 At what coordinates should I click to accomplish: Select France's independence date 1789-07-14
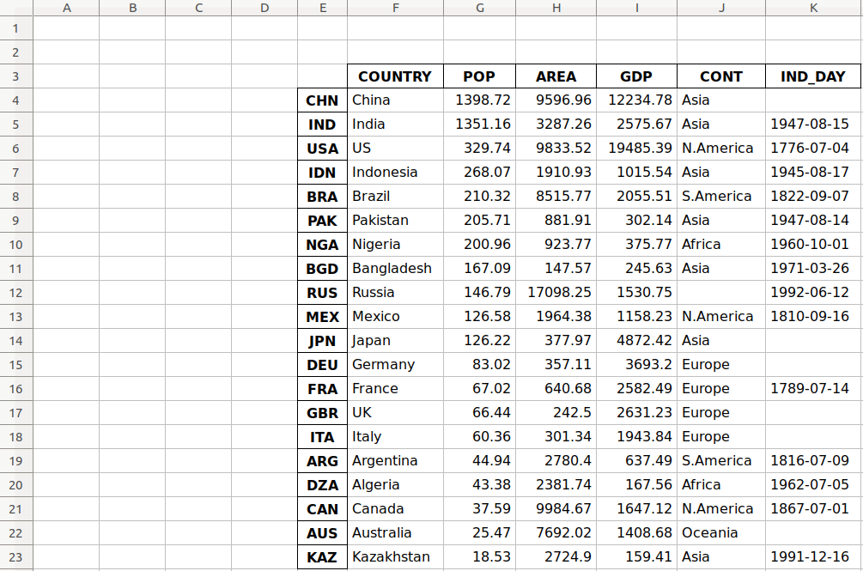click(x=812, y=388)
